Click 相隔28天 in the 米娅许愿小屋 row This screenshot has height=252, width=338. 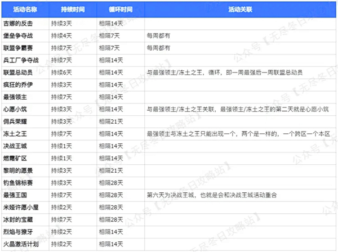(x=111, y=208)
